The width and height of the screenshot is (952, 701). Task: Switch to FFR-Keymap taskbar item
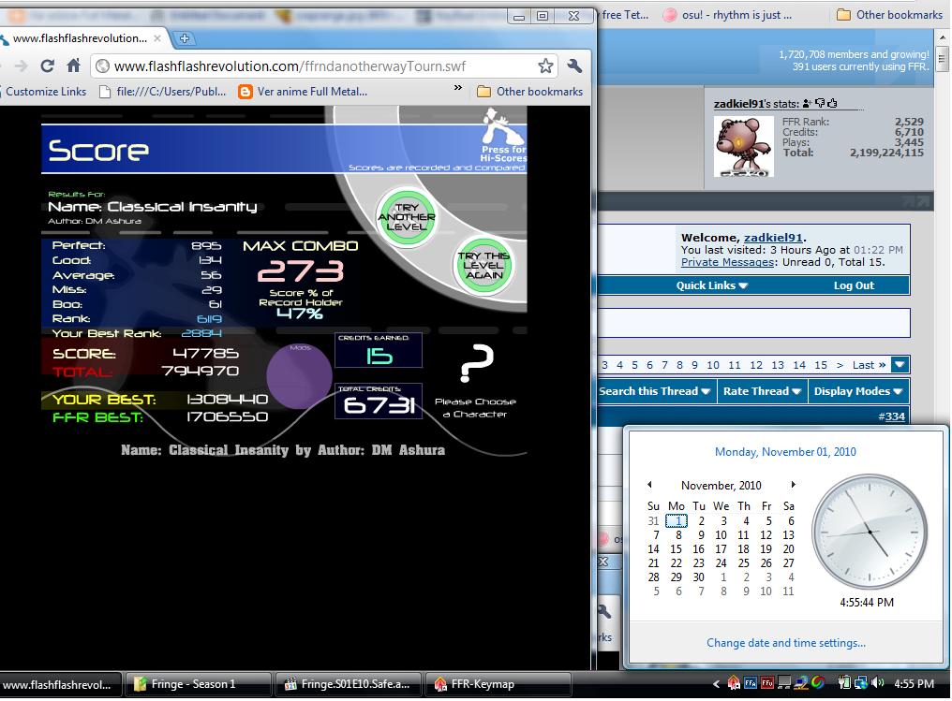pos(498,684)
